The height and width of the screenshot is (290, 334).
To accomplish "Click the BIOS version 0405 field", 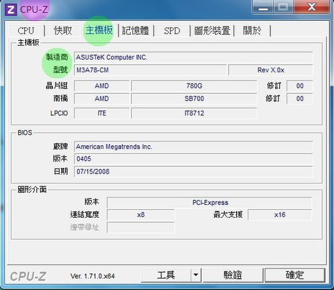I will point(193,159).
